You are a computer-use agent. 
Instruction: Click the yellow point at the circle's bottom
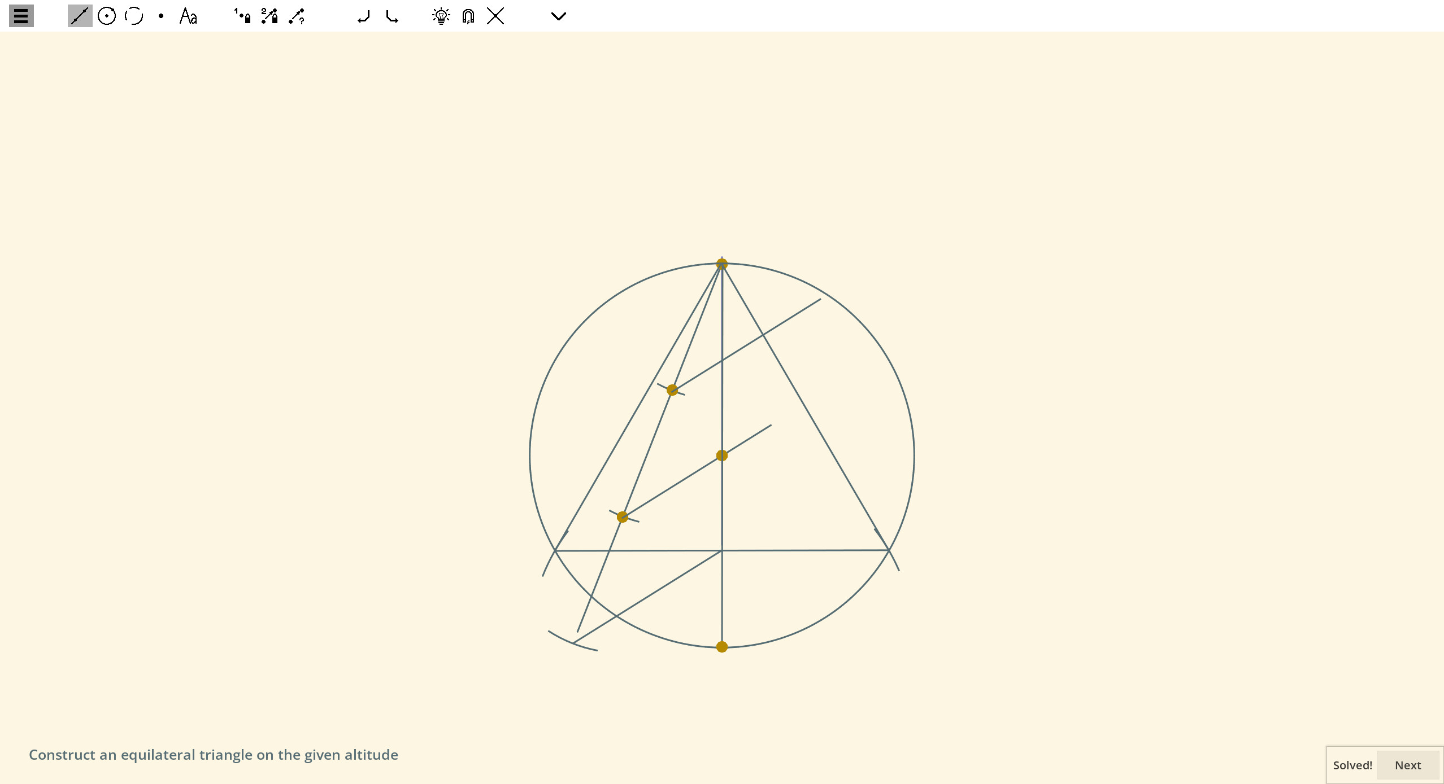pyautogui.click(x=721, y=647)
